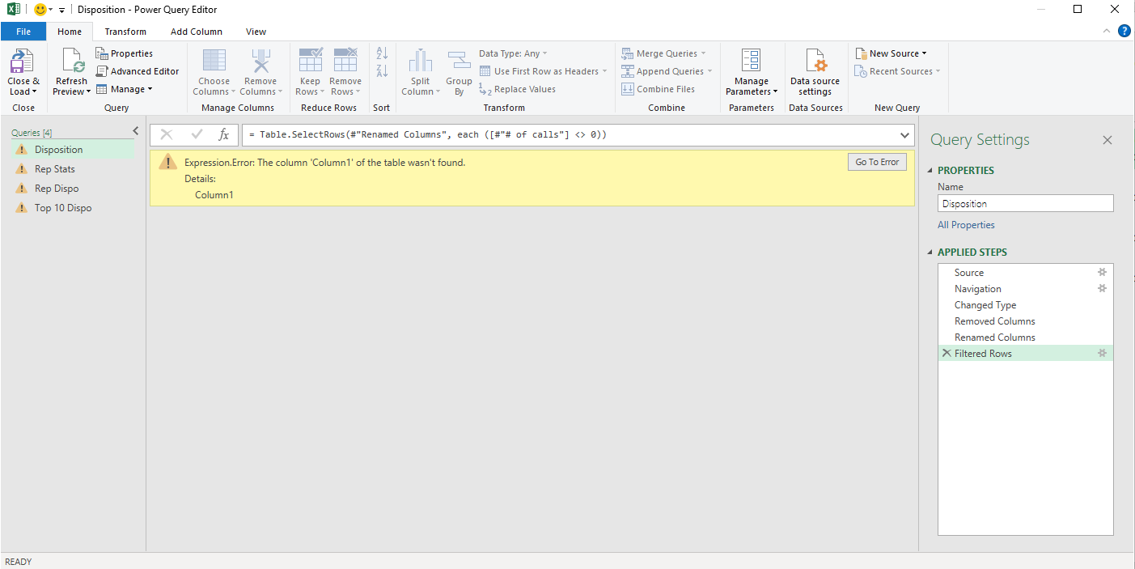1135x569 pixels.
Task: Click the Split Column icon
Action: pos(421,62)
